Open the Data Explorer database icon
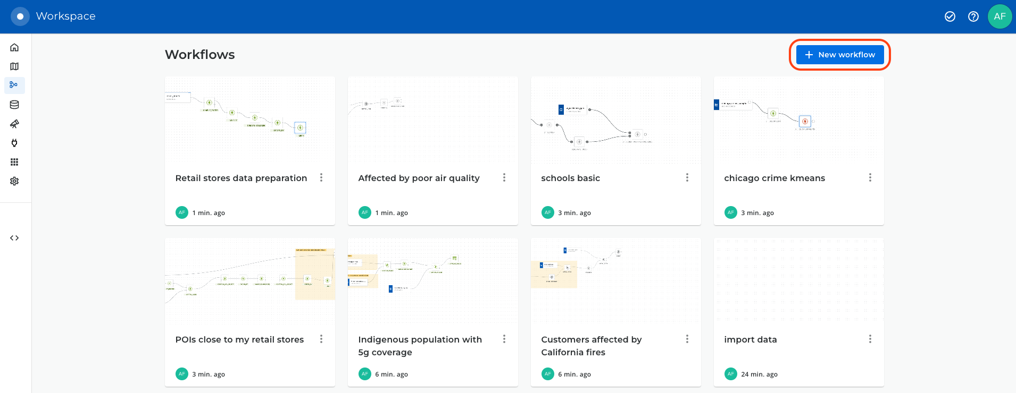The width and height of the screenshot is (1016, 393). 14,105
